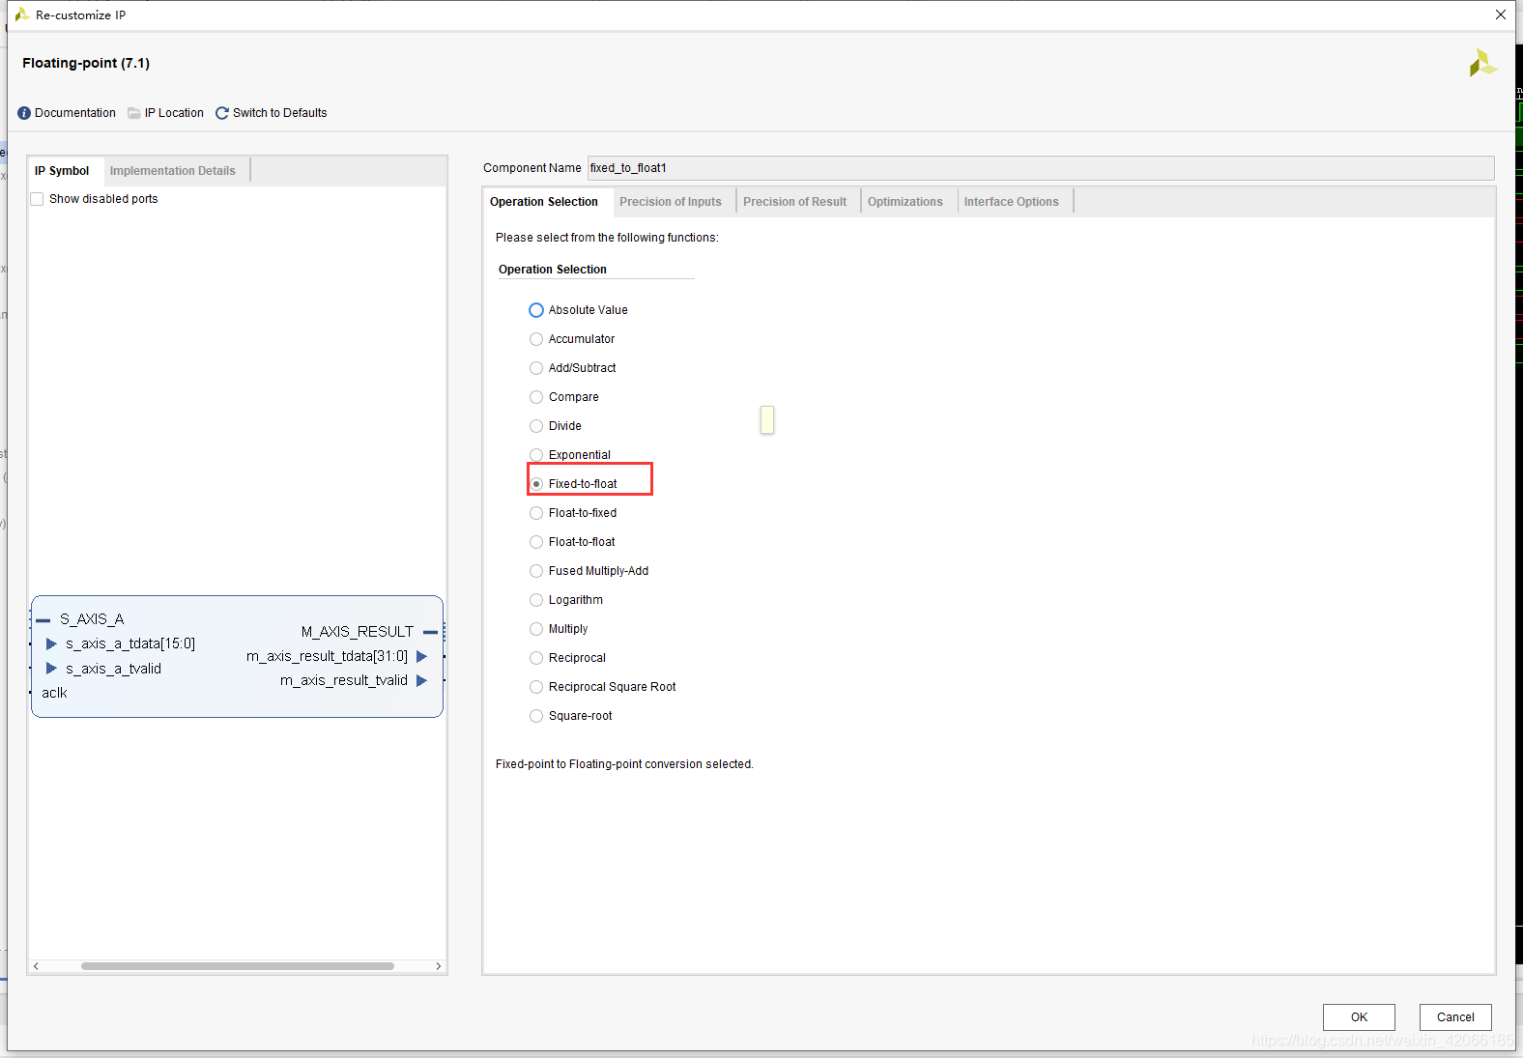Switch to the Implementation Details tab
1523x1058 pixels.
(173, 171)
